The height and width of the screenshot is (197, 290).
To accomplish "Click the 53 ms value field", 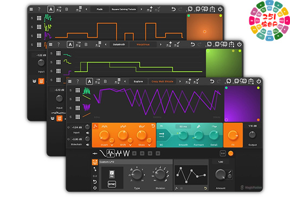I will [183, 126].
